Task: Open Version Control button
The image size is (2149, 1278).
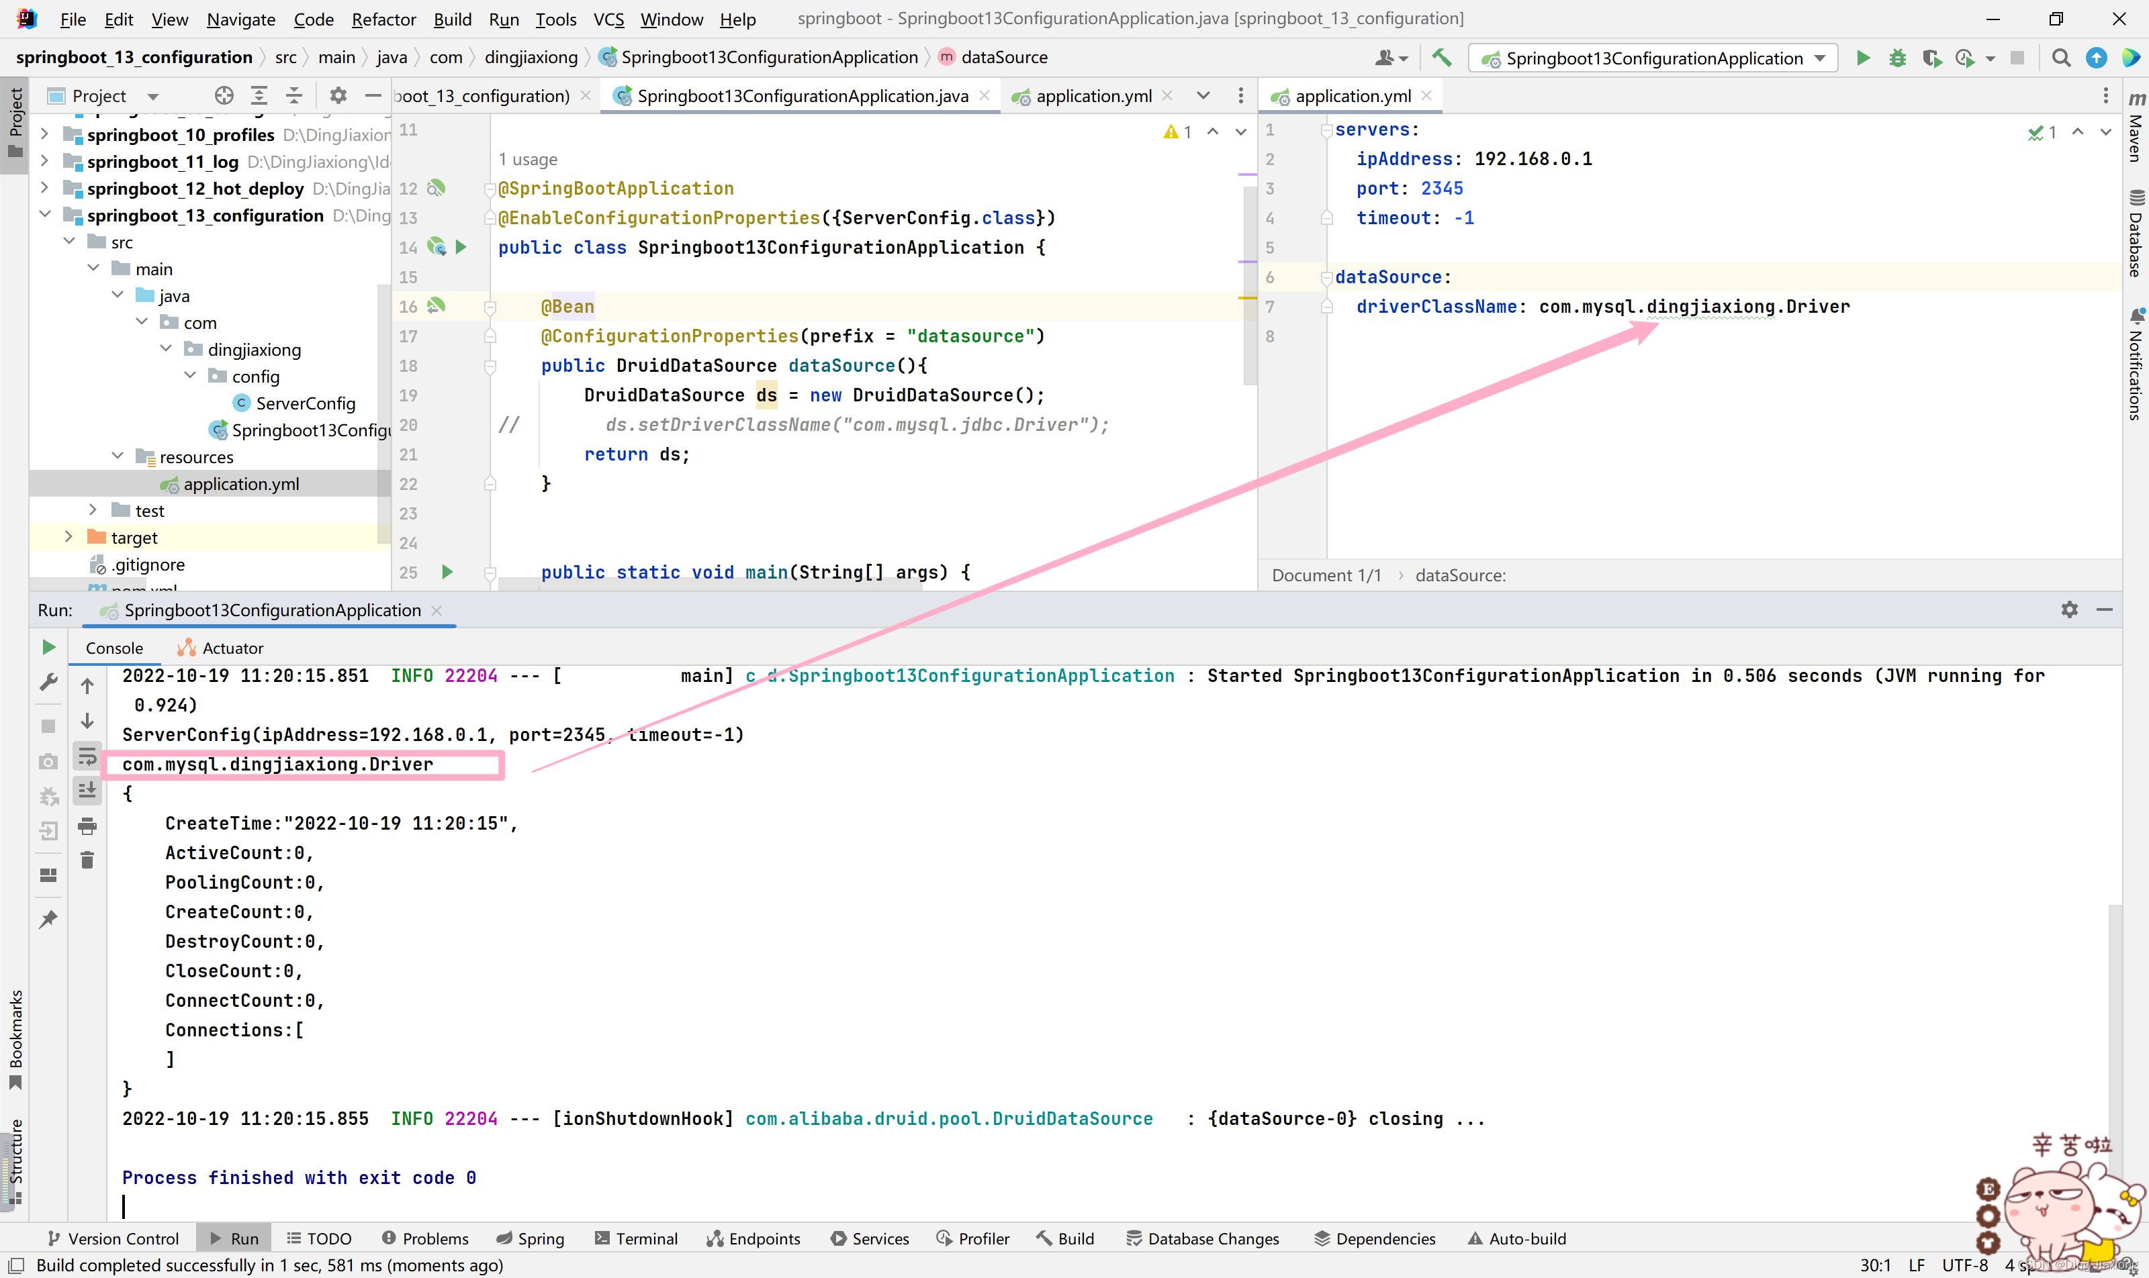Action: (113, 1238)
